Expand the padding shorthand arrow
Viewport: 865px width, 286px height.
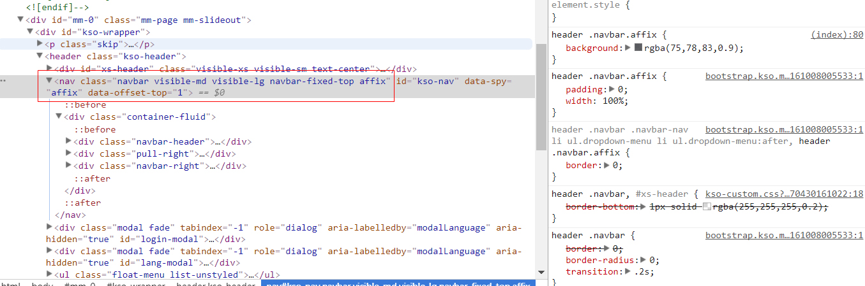613,89
